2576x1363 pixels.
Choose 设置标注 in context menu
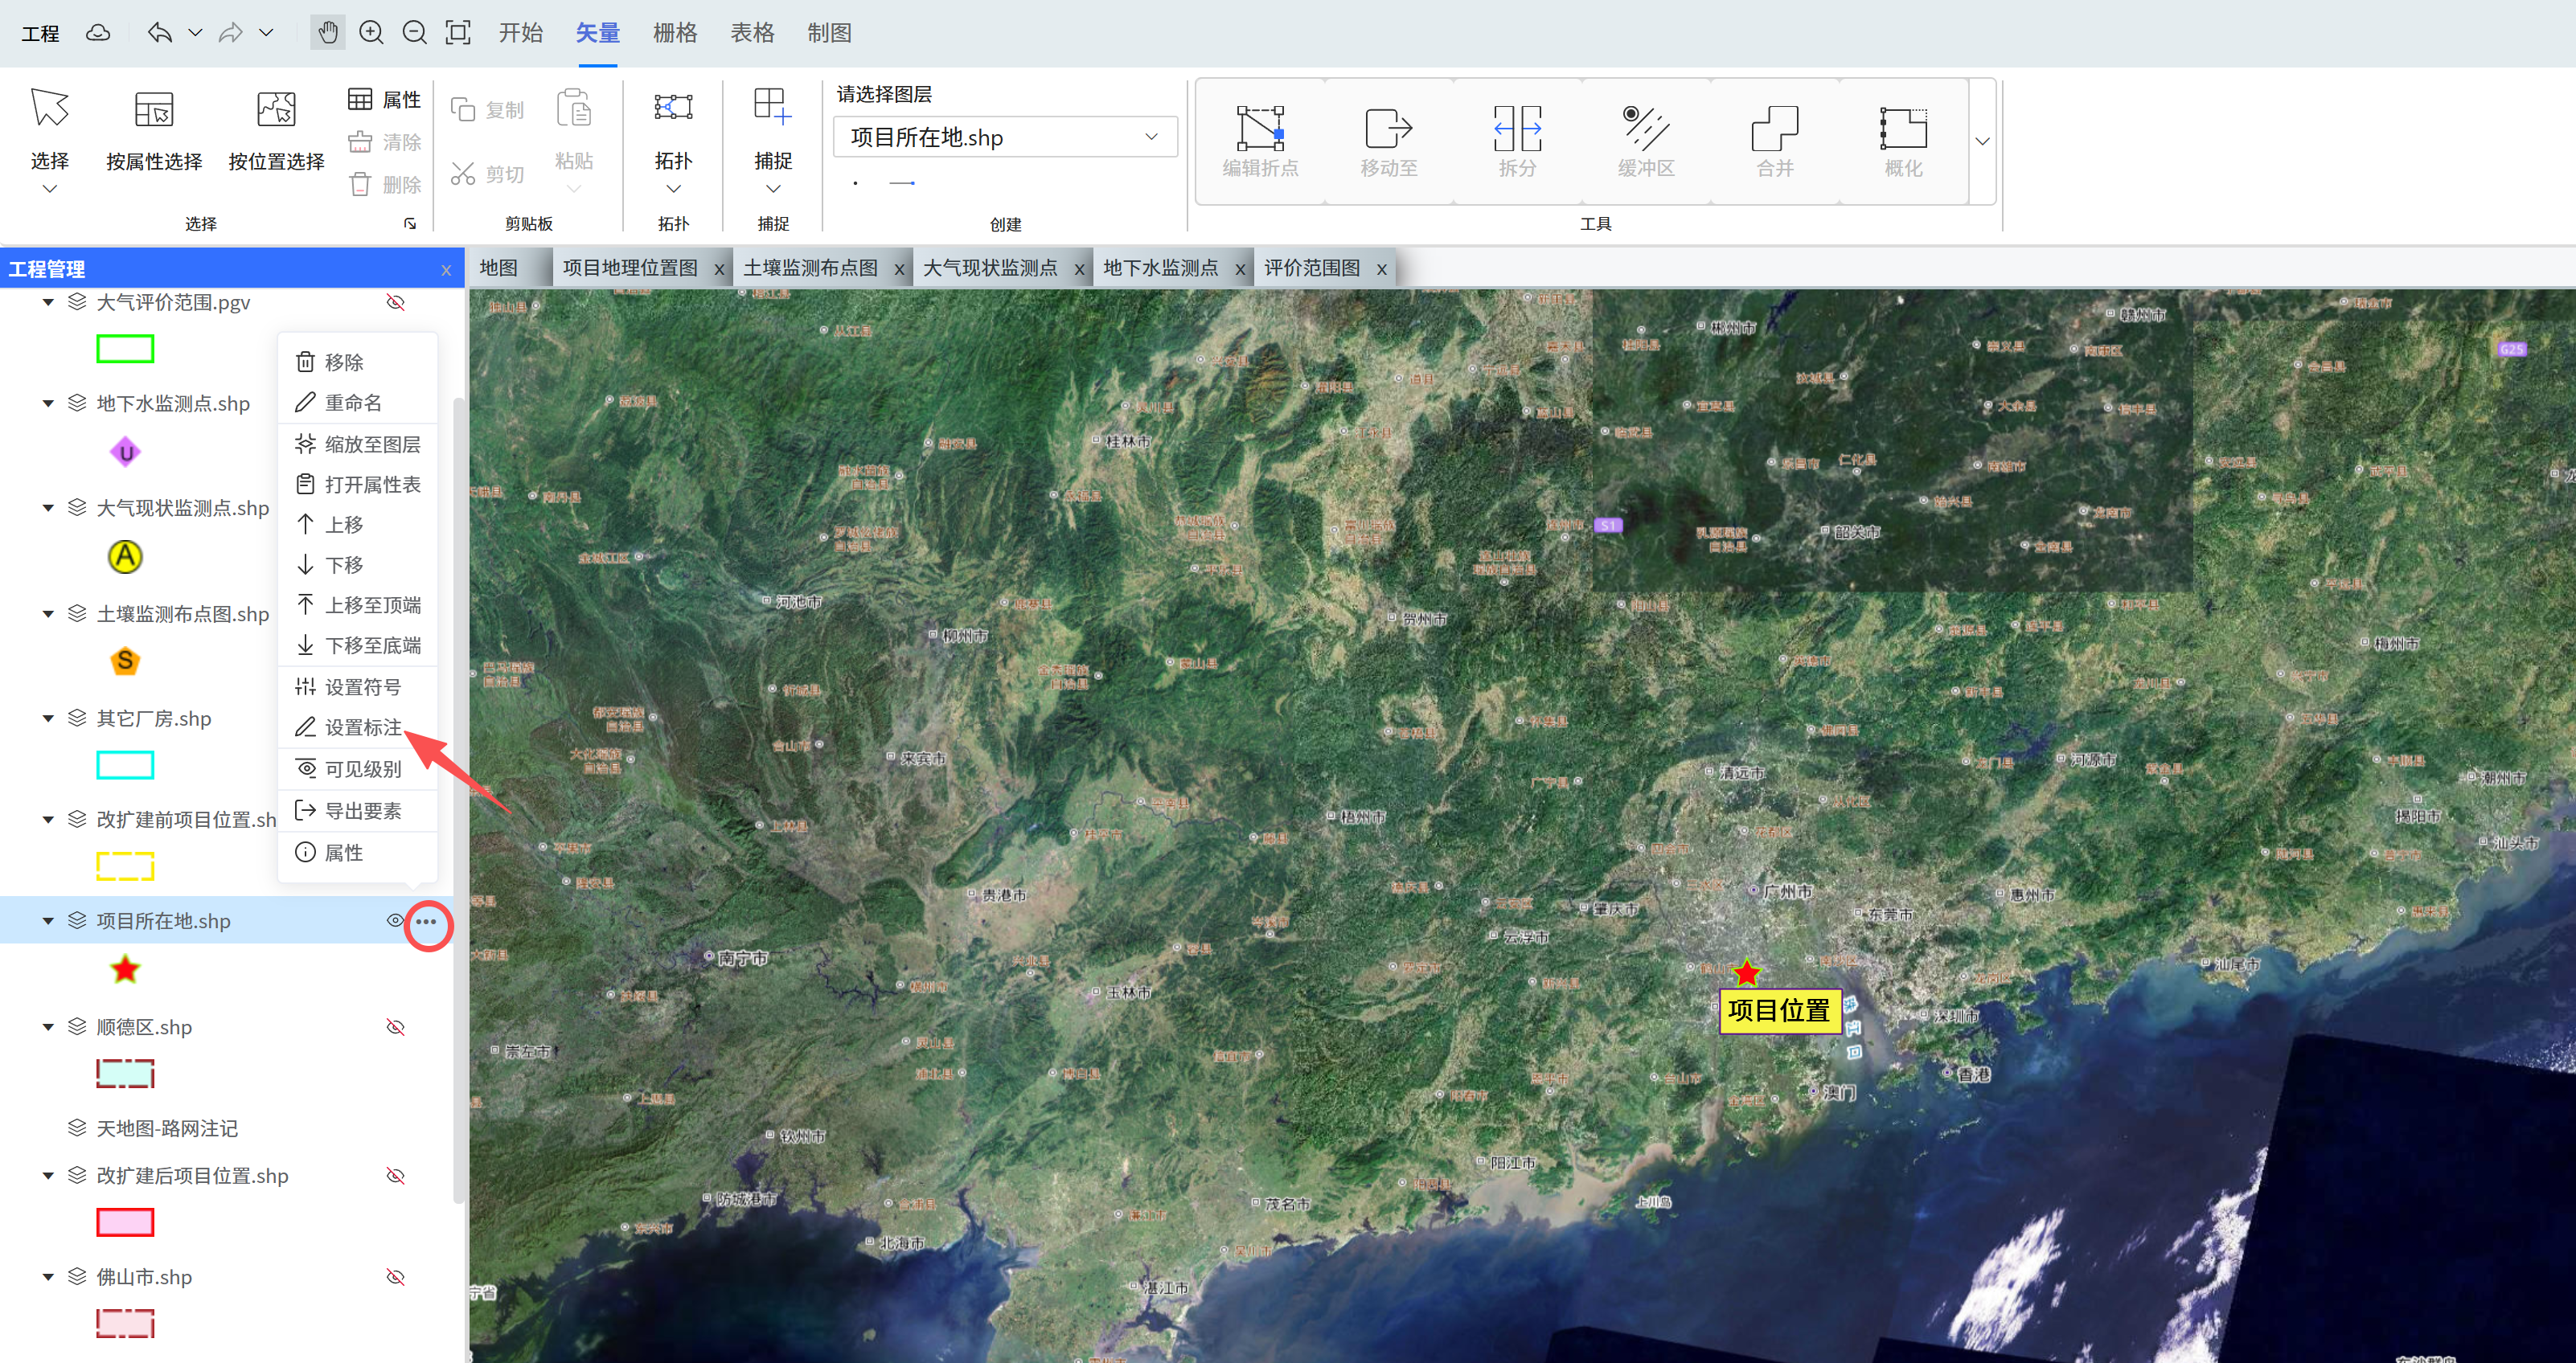[x=362, y=727]
